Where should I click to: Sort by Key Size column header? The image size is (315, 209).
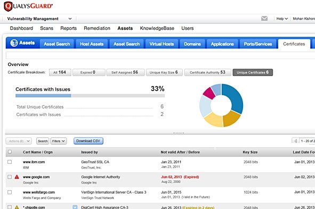tap(250, 152)
